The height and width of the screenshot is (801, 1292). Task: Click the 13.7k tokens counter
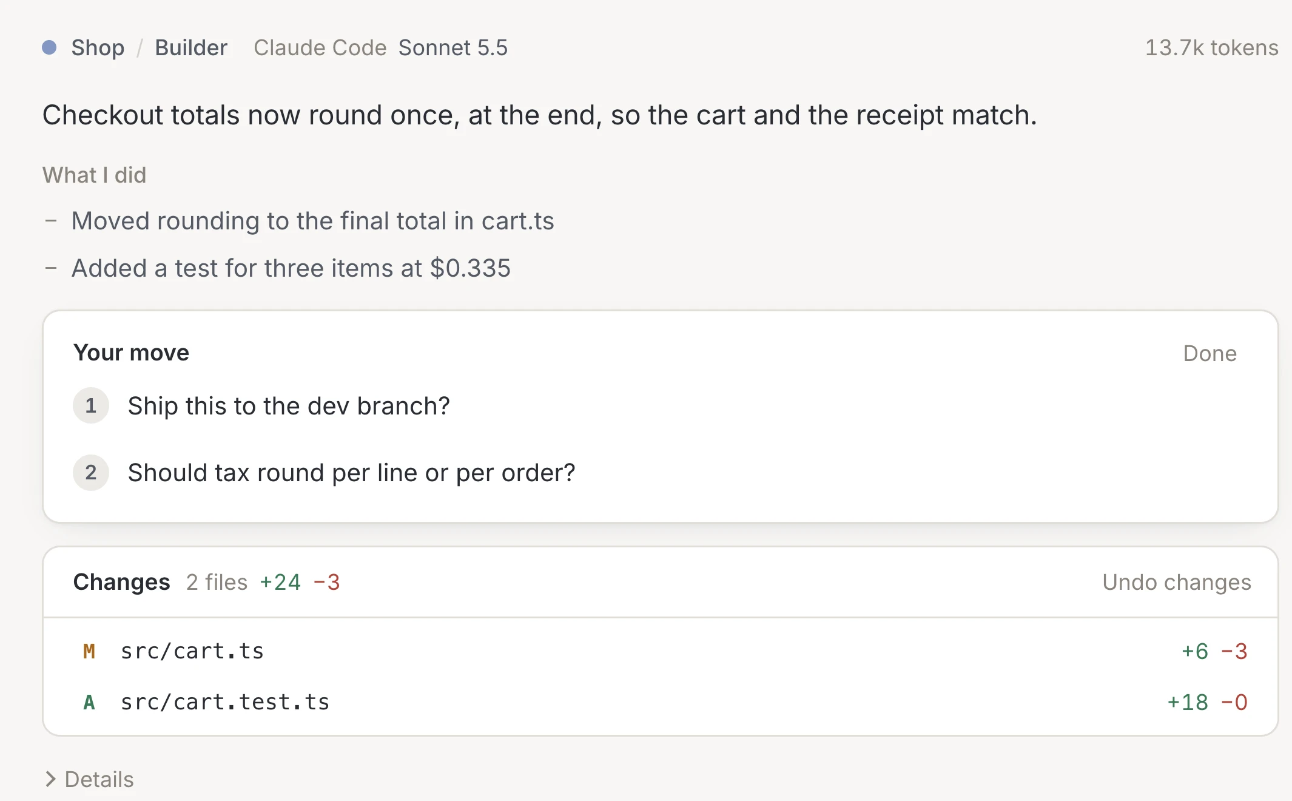pos(1211,47)
